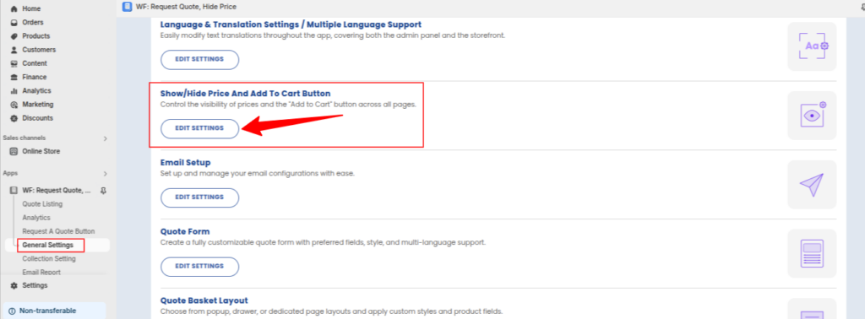Click the Finance bank icon
The width and height of the screenshot is (865, 319).
[14, 77]
